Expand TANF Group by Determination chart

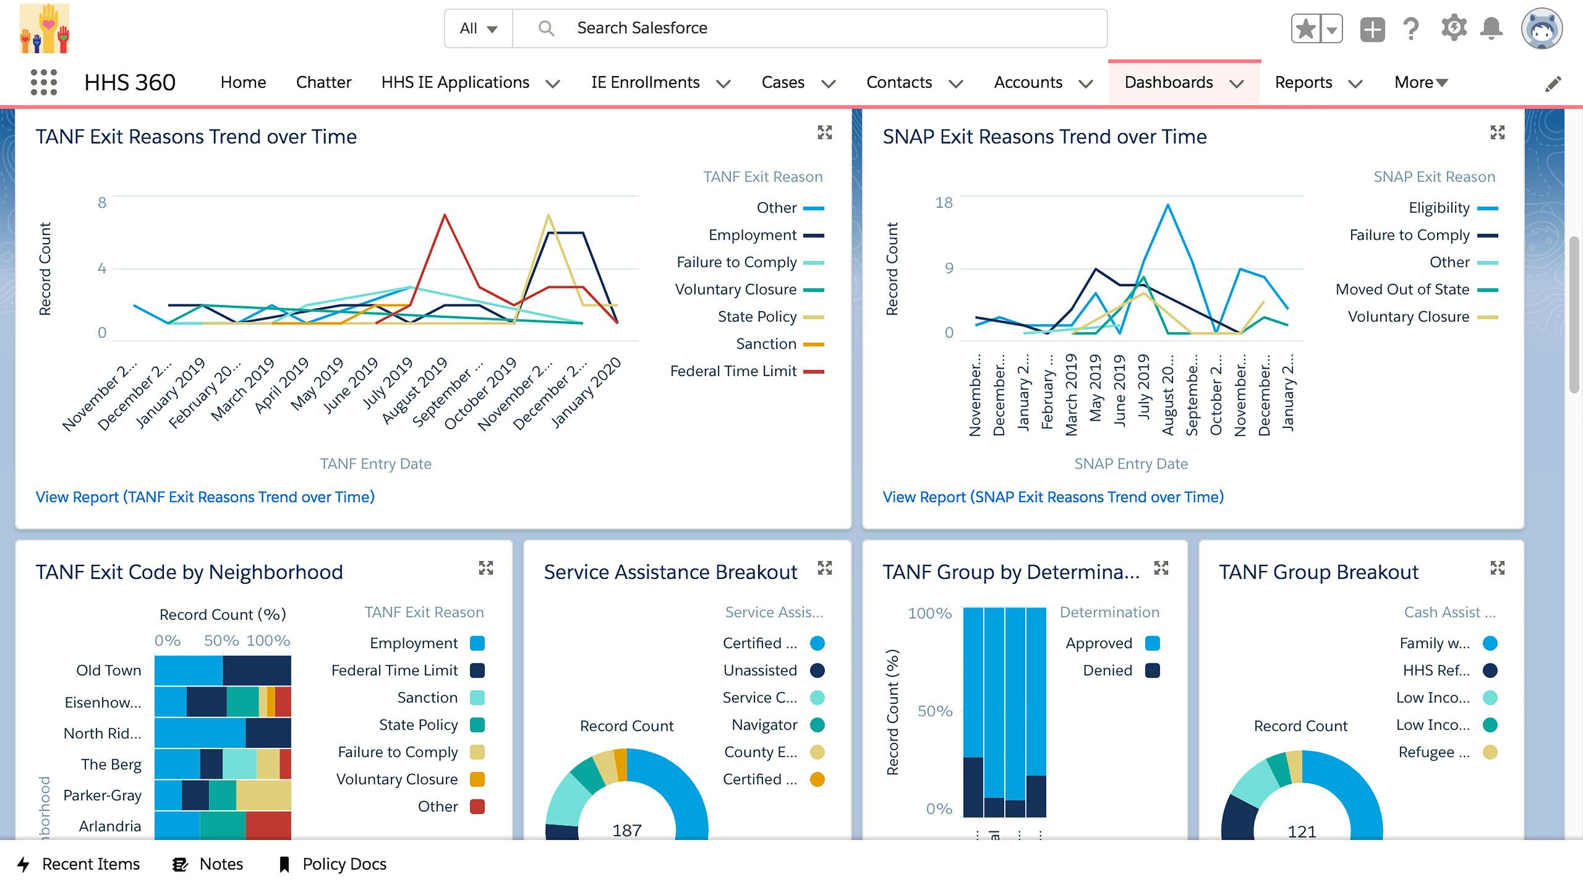coord(1161,568)
